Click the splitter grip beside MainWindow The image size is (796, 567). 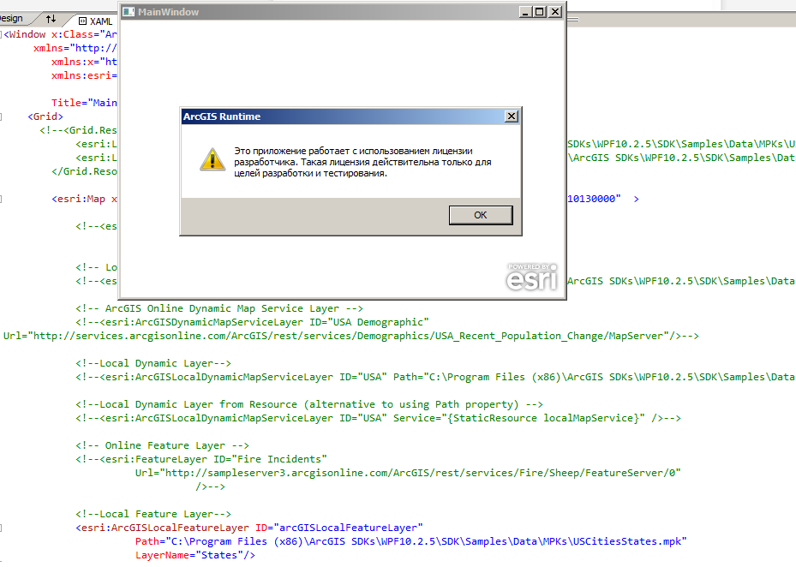coord(572,20)
